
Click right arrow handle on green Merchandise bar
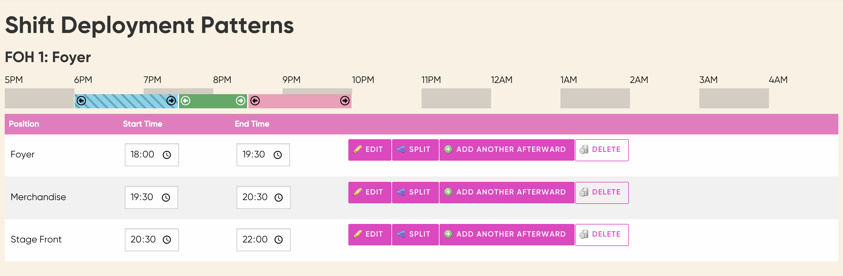[240, 101]
